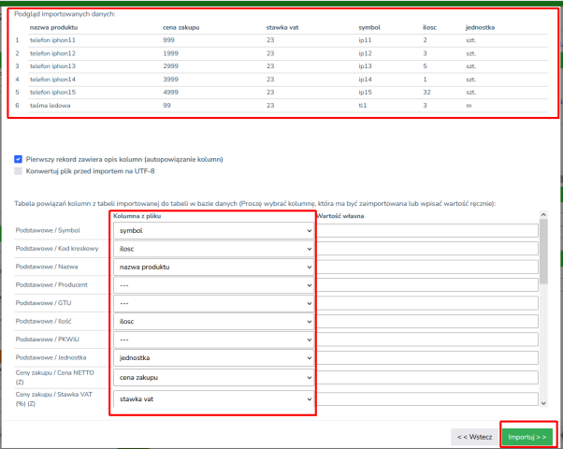Open dropdown for Podstawowe / Ilość
563x449 pixels.
pos(213,322)
